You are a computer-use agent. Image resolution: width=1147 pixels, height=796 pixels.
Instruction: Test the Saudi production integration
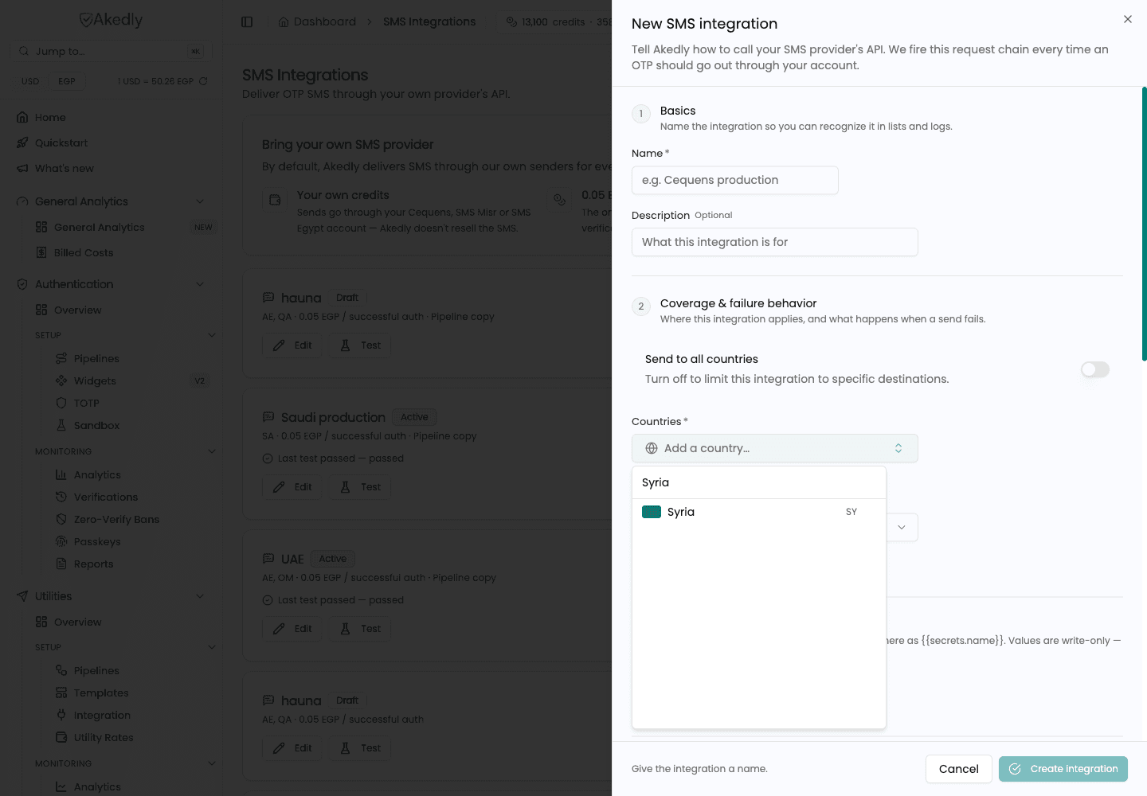[x=360, y=487]
